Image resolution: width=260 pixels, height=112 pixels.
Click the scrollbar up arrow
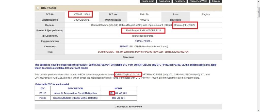point(258,2)
